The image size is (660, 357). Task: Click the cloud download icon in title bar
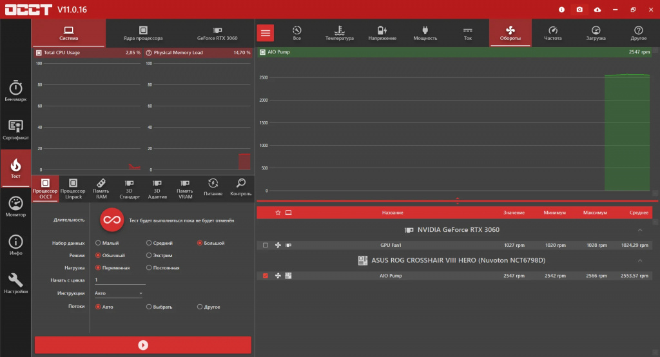pos(597,9)
